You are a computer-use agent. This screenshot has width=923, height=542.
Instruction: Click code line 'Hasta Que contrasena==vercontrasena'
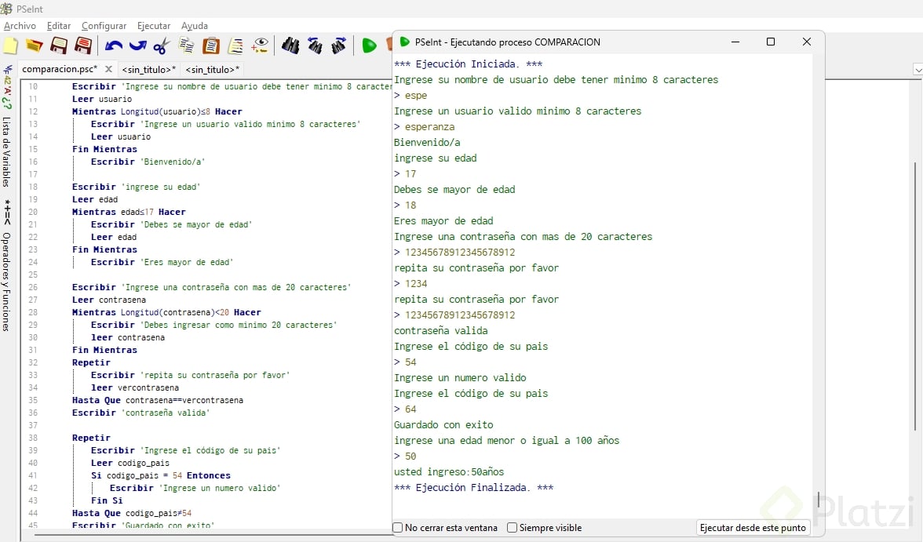[x=157, y=400]
